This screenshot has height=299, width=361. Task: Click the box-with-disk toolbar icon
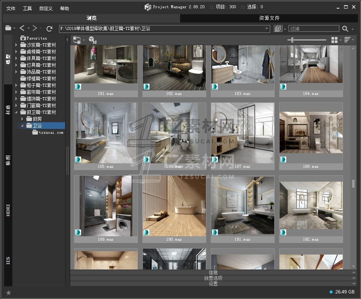point(93,40)
